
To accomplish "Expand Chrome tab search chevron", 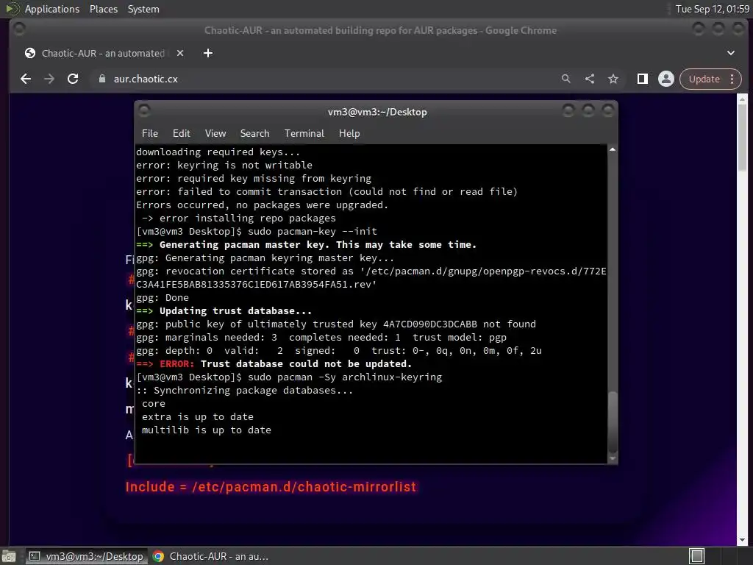I will coord(731,53).
